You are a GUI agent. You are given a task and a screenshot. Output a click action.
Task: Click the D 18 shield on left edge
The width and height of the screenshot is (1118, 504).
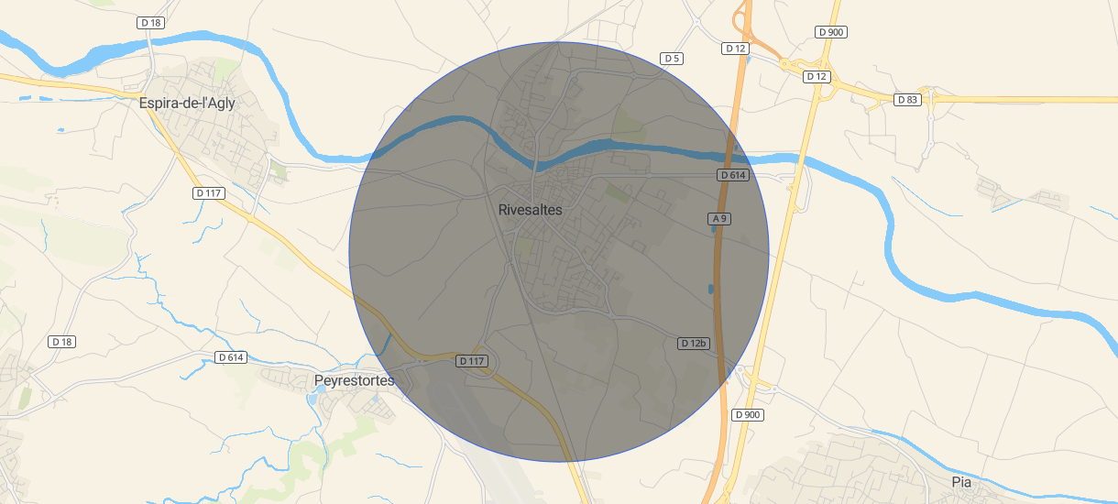(61, 342)
